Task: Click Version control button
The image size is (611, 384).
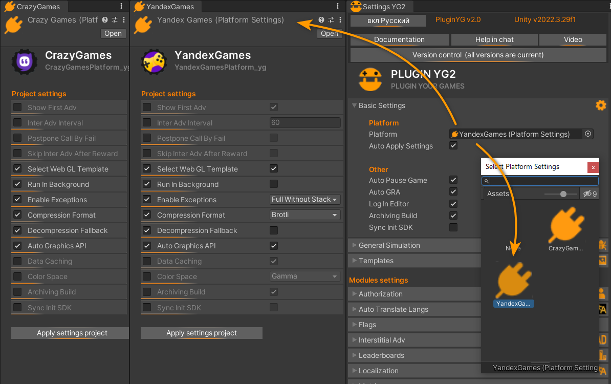Action: [478, 55]
